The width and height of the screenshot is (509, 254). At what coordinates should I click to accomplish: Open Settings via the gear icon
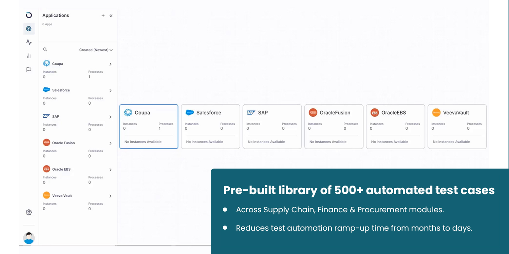click(x=29, y=212)
